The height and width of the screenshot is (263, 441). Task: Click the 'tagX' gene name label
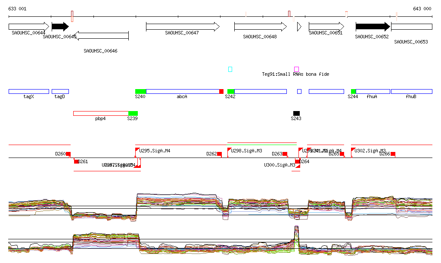(29, 97)
